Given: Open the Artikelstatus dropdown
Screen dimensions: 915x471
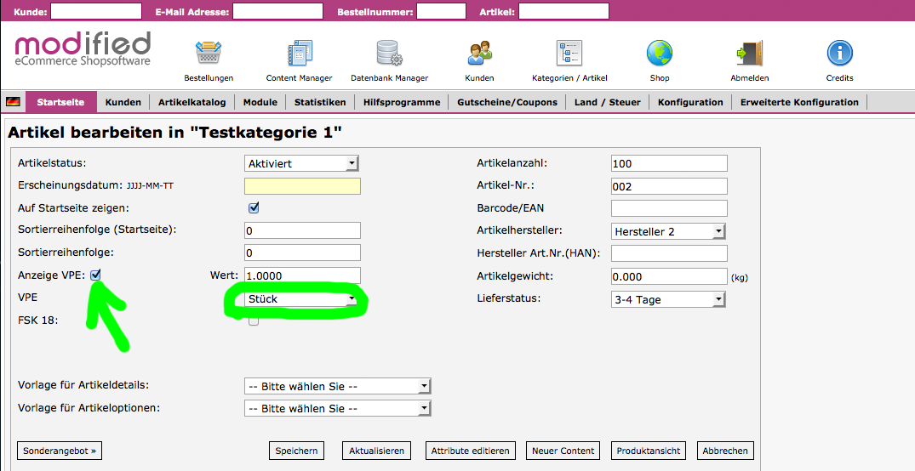Looking at the screenshot, I should coord(301,163).
